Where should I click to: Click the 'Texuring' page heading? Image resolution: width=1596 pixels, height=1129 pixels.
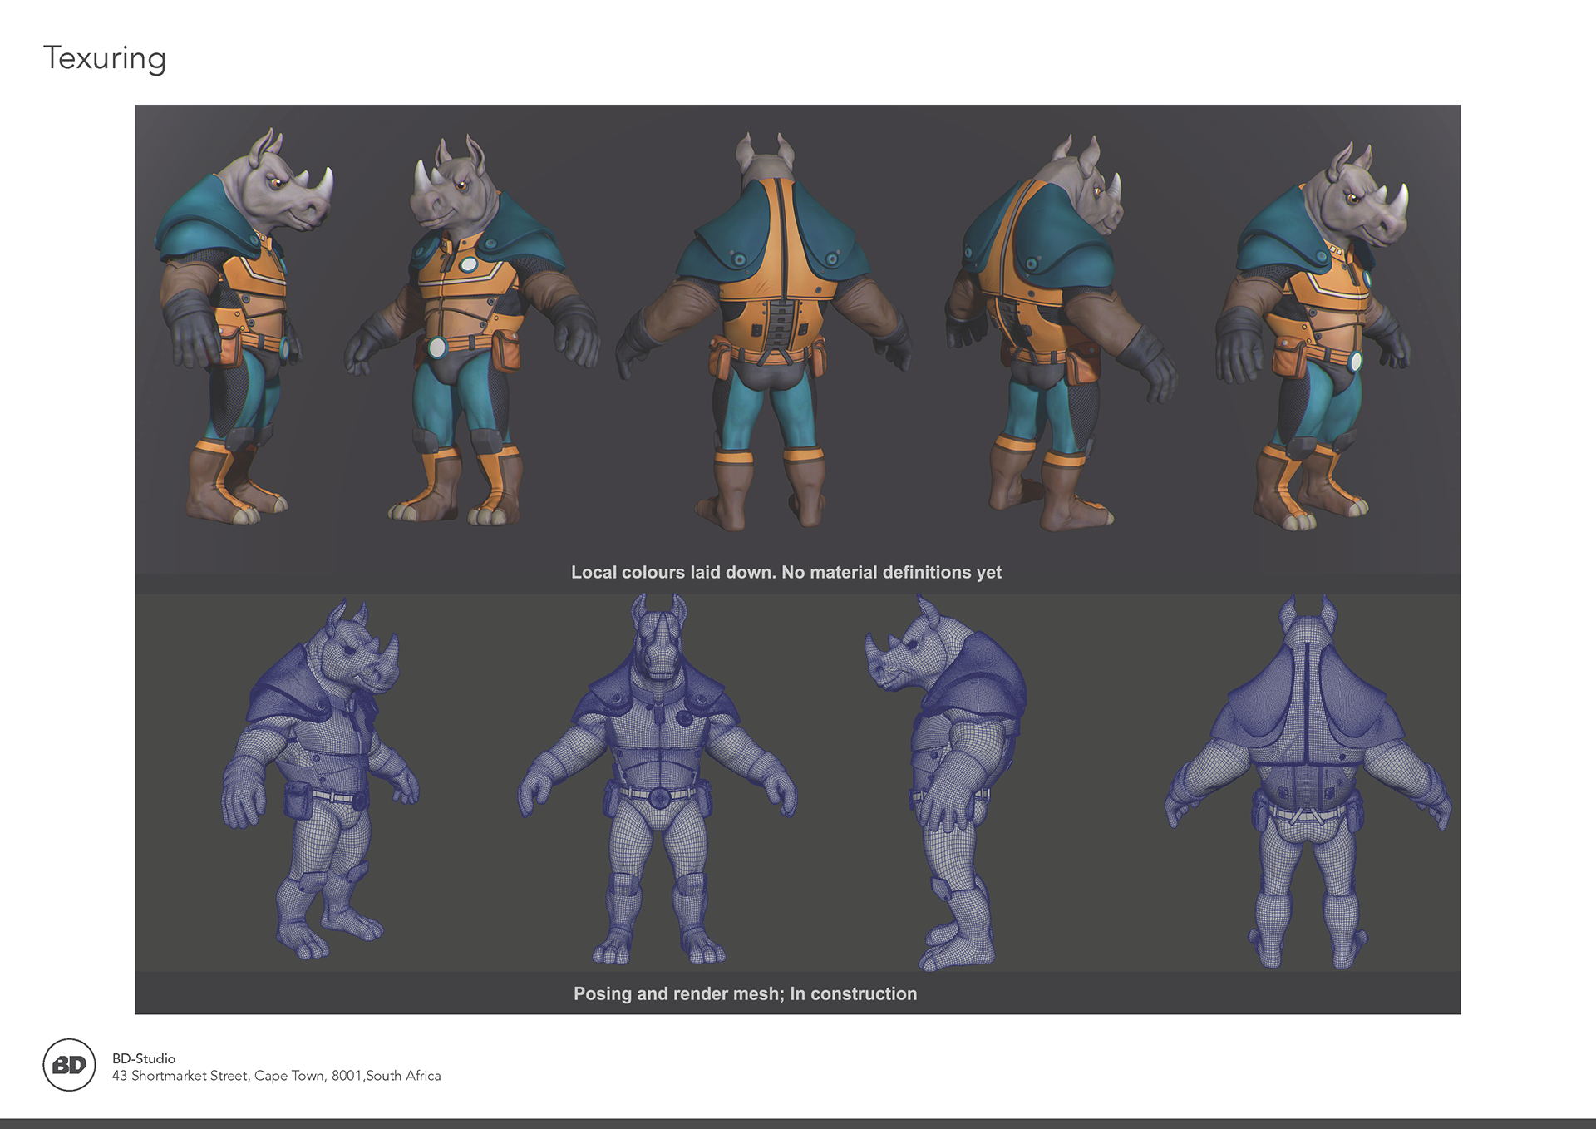point(105,59)
